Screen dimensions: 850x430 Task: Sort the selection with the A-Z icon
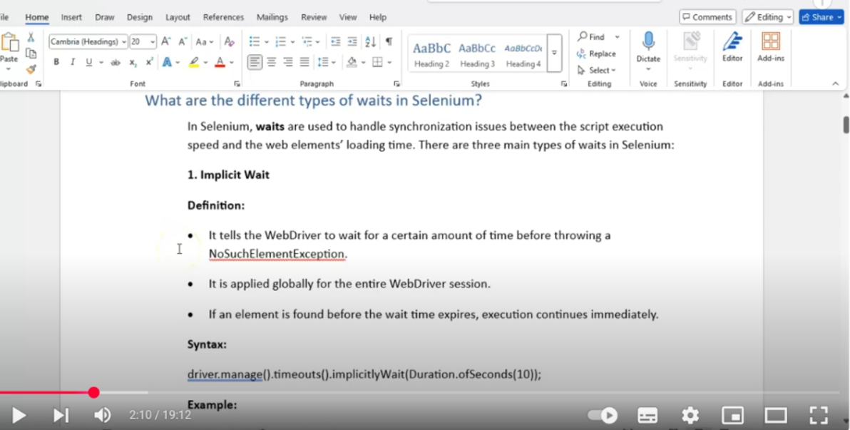click(x=371, y=42)
